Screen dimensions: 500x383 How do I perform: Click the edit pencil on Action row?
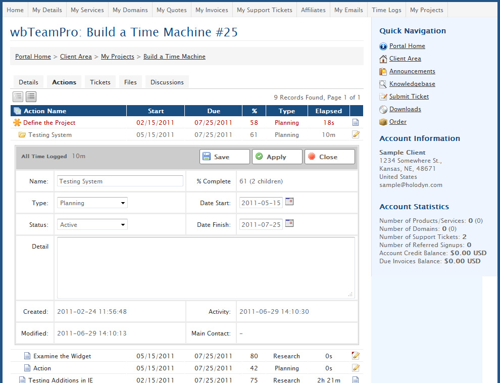pos(356,368)
